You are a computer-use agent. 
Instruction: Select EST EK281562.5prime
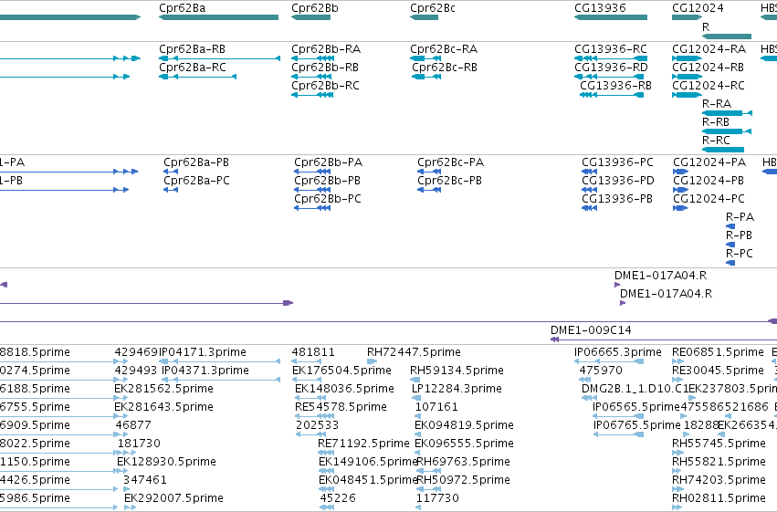163,389
